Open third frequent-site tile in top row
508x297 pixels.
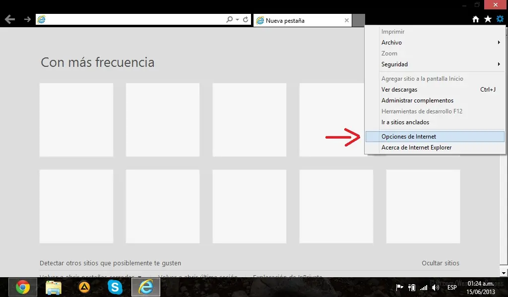coord(250,120)
